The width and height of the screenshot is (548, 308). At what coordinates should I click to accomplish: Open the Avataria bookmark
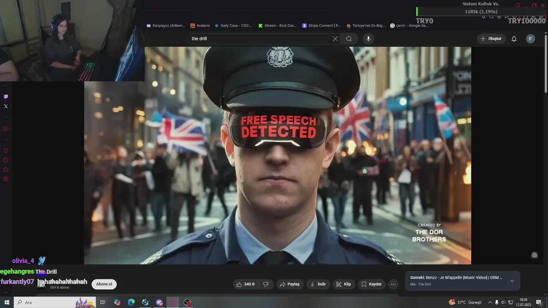coord(200,26)
